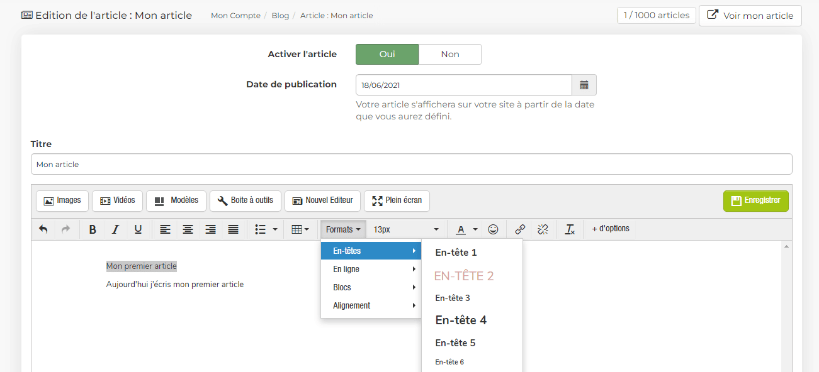Viewport: 819px width, 372px height.
Task: Click the editor scrollbar up arrow
Action: (786, 246)
